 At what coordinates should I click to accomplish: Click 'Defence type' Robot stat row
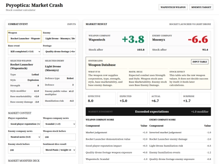59,79
